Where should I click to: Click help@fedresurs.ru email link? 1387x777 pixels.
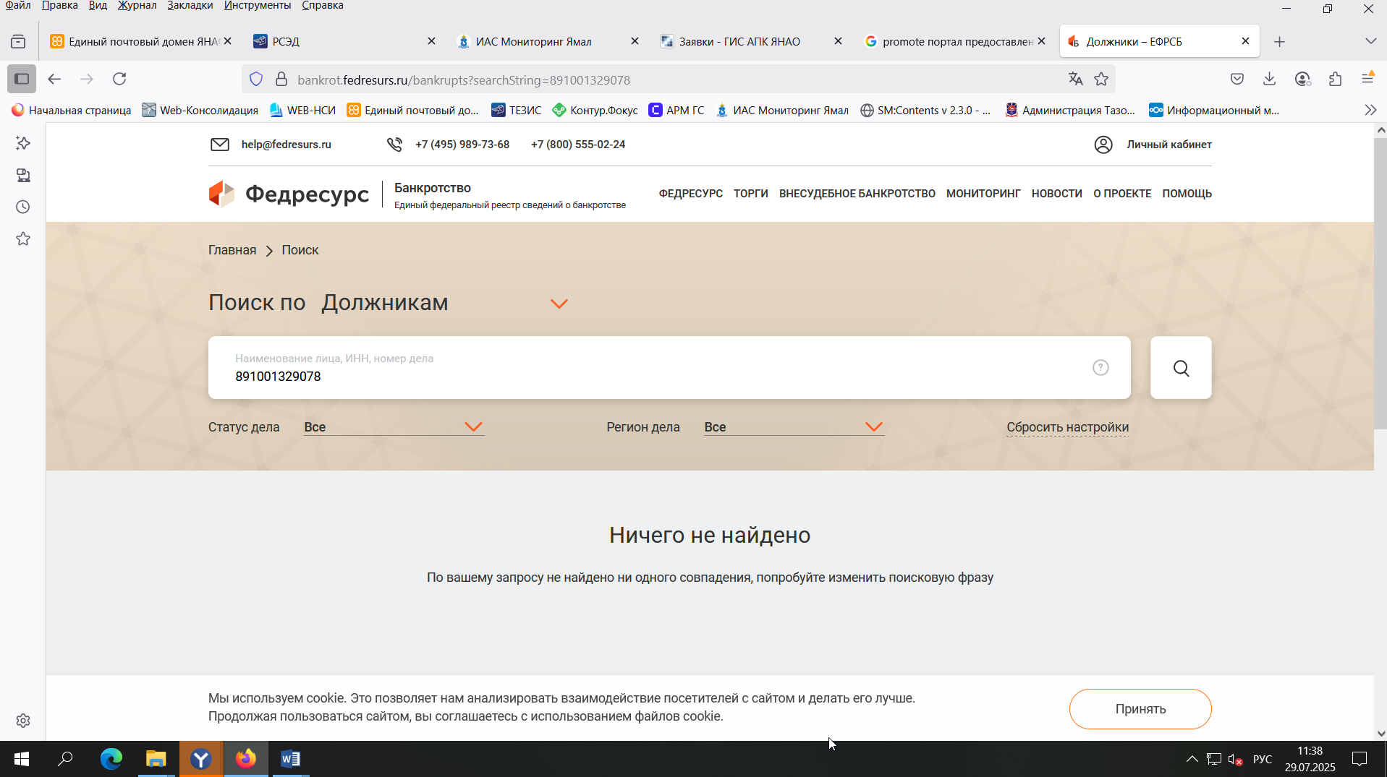tap(287, 145)
